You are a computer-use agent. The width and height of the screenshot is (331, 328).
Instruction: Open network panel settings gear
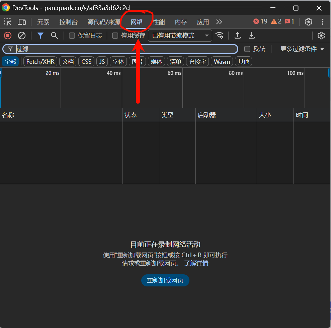[x=321, y=36]
